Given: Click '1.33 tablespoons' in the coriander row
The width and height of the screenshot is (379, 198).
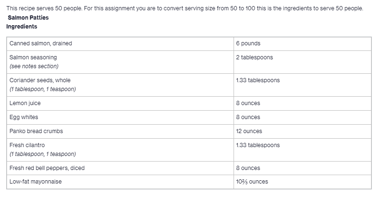Looking at the screenshot, I should 258,80.
